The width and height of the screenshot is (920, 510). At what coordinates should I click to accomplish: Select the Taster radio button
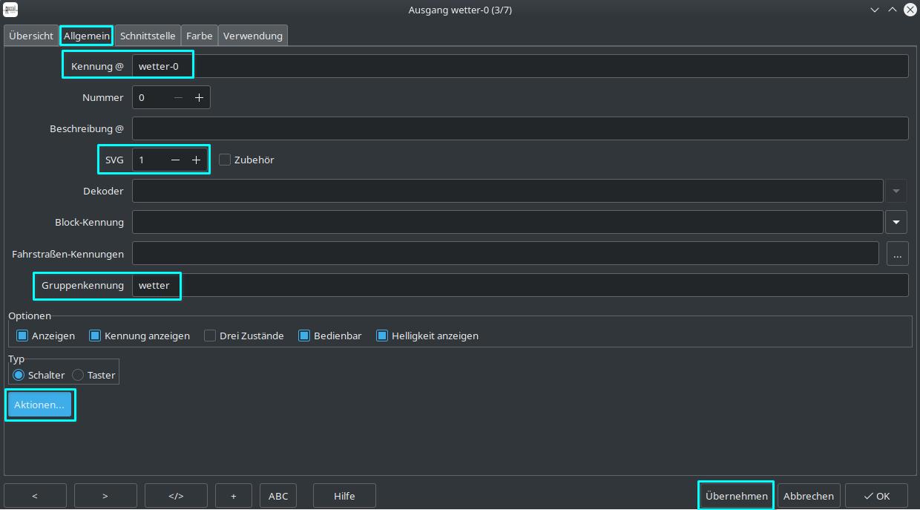[x=78, y=375]
